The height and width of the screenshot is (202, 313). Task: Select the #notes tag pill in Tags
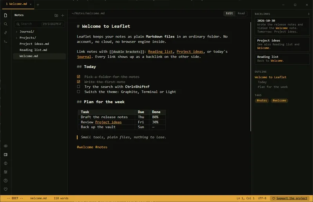(x=262, y=100)
